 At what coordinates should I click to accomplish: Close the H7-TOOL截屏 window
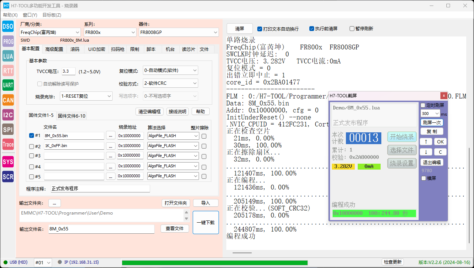point(444,95)
